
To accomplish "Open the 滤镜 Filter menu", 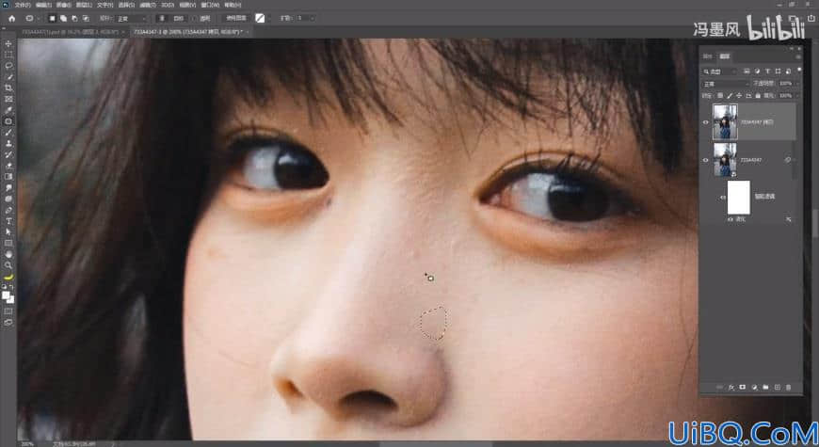I will click(147, 5).
